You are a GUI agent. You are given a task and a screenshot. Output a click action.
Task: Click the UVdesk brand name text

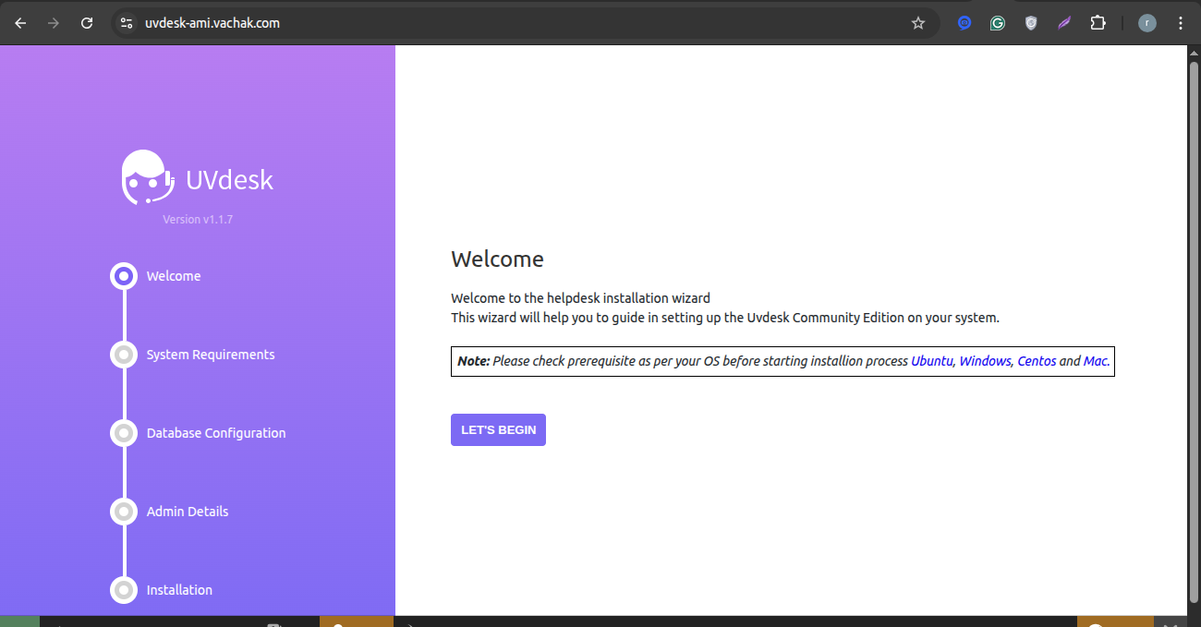pos(229,179)
